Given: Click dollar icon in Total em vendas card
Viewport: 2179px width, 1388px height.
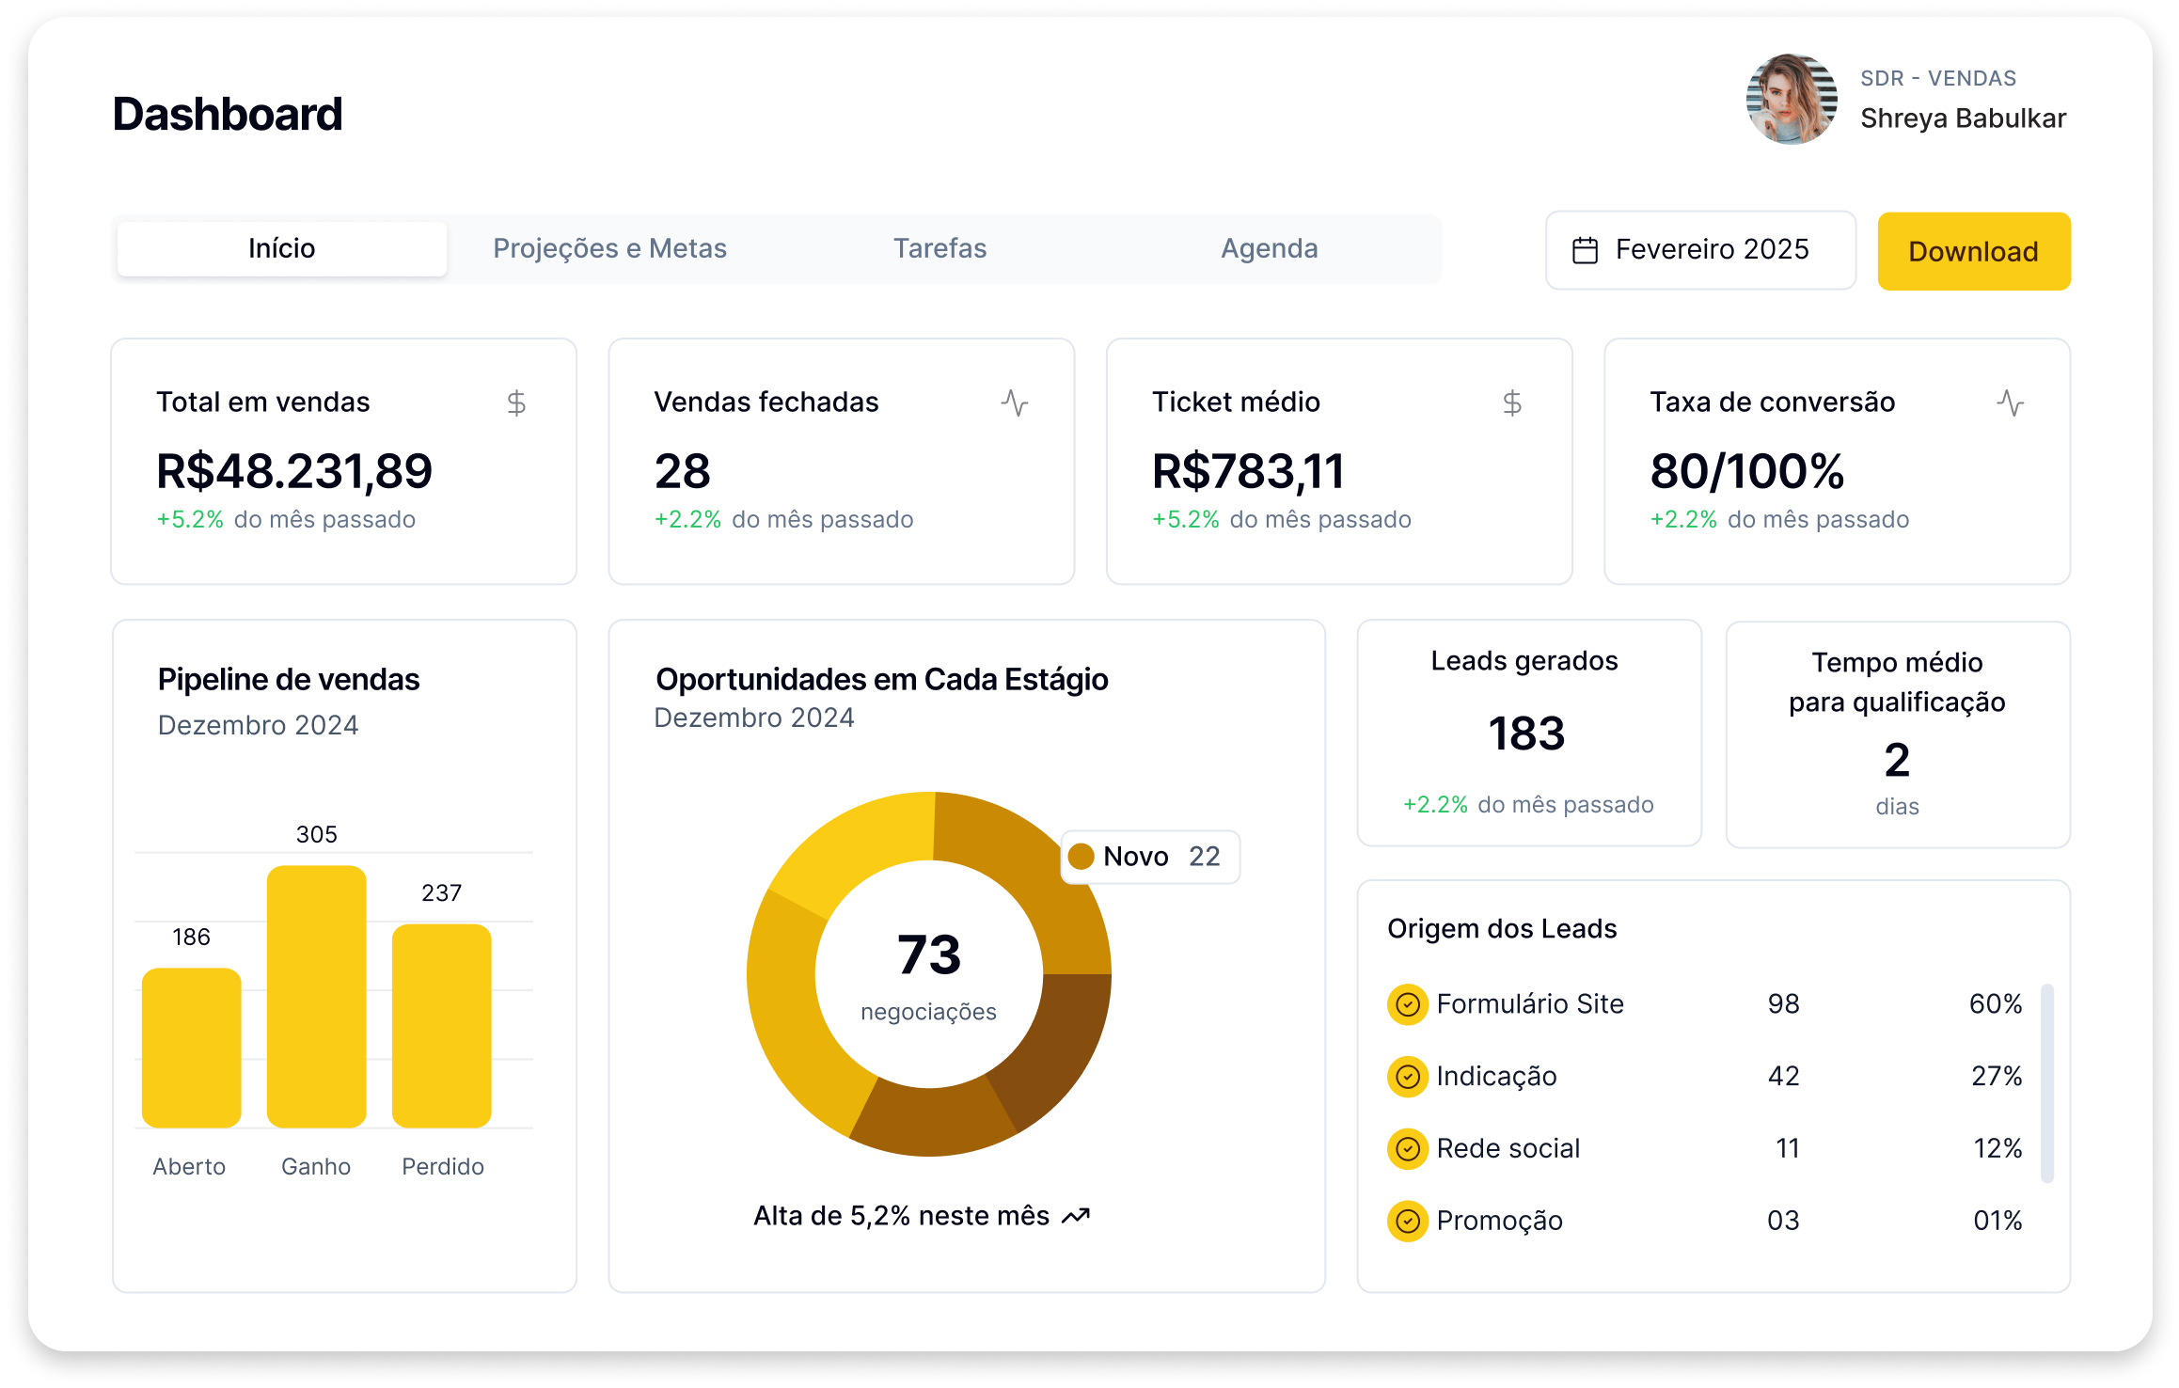Looking at the screenshot, I should tap(515, 403).
